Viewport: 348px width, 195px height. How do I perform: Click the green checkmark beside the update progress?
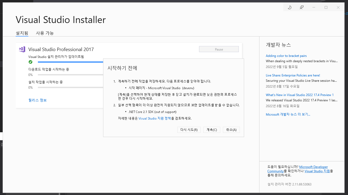click(30, 62)
